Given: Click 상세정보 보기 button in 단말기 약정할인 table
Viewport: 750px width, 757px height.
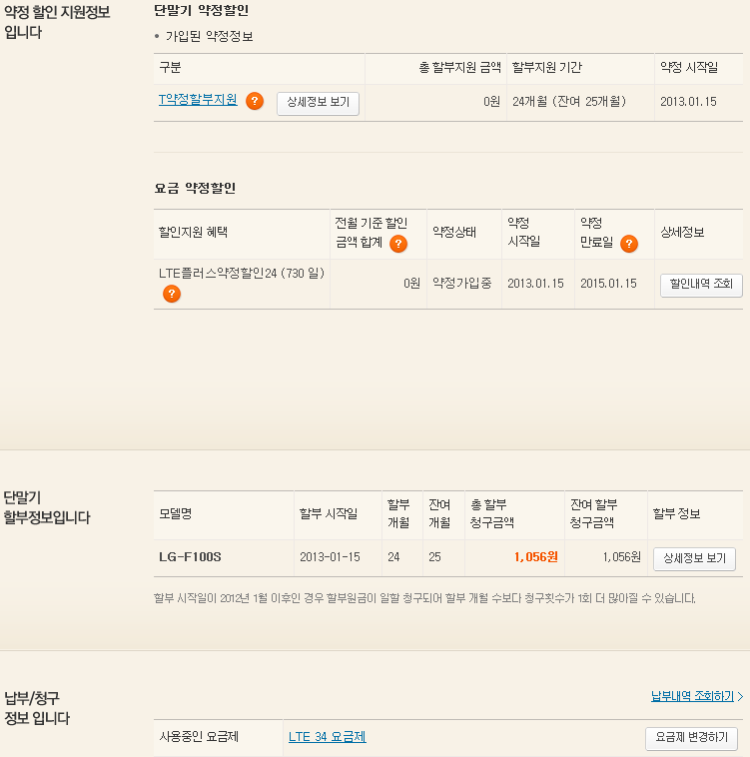Looking at the screenshot, I should pyautogui.click(x=318, y=103).
